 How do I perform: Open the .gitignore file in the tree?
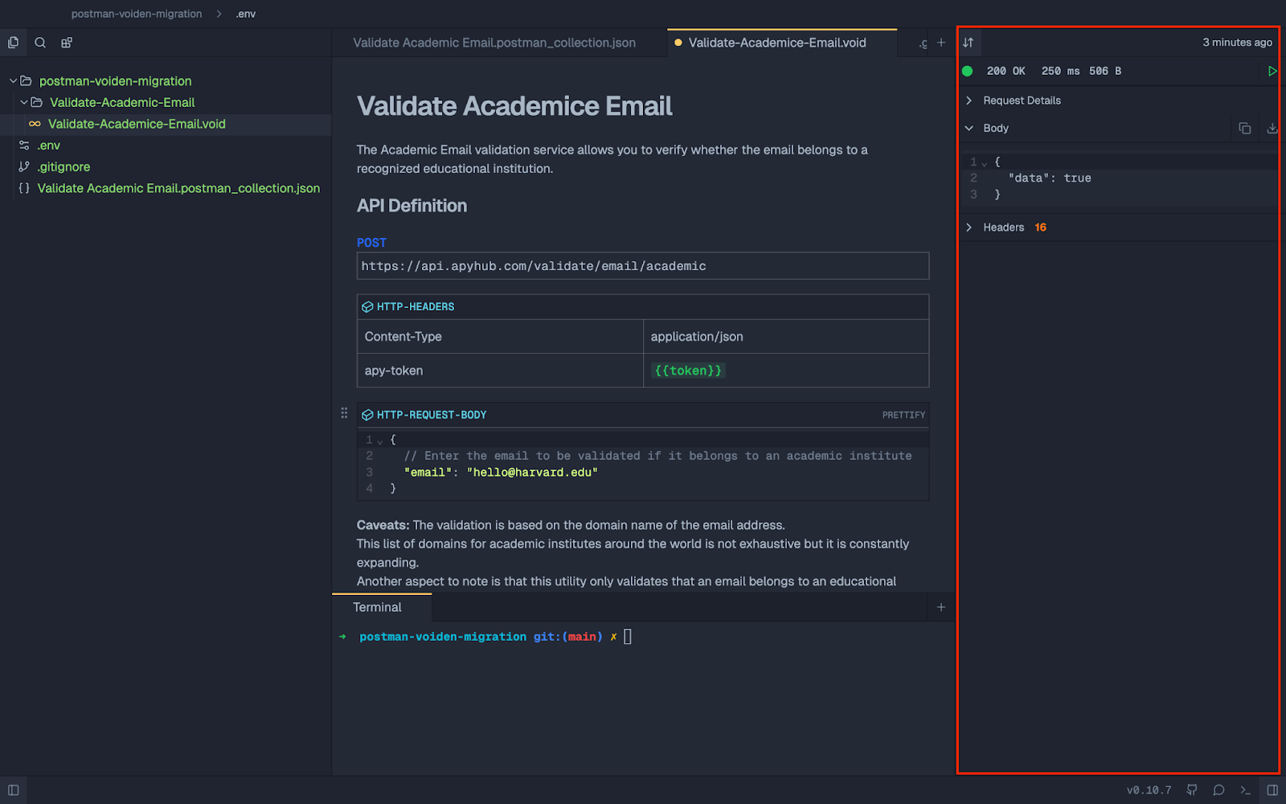click(x=63, y=166)
